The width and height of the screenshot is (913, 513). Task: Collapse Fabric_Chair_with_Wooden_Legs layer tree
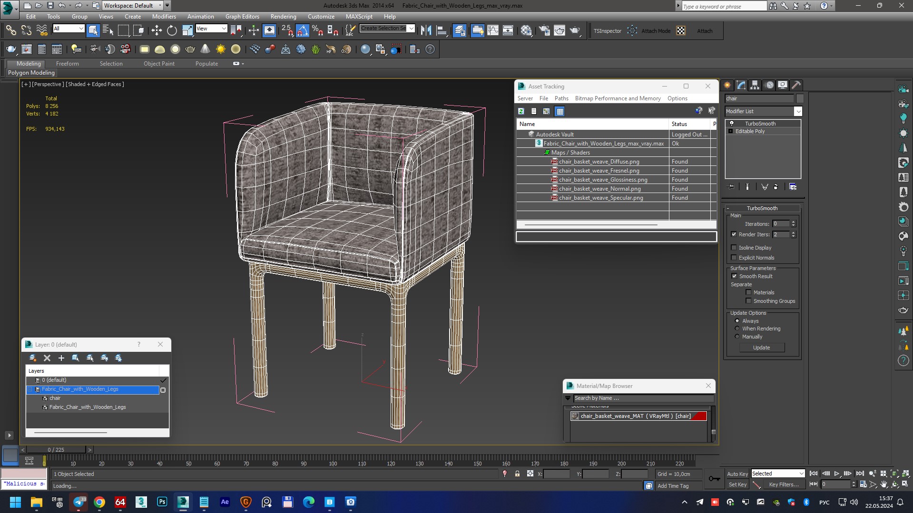coord(30,389)
